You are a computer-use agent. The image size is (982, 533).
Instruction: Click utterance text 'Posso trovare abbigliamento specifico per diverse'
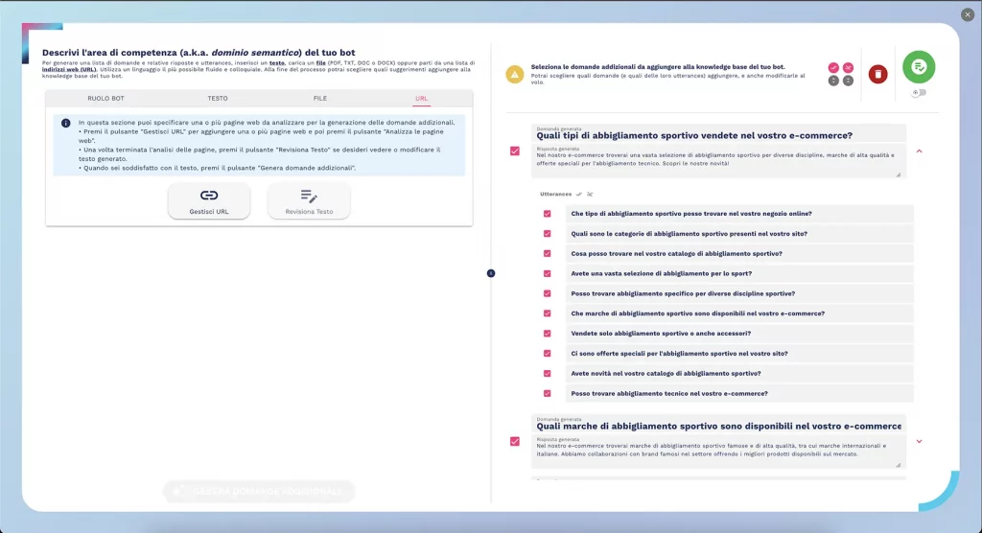pos(683,293)
